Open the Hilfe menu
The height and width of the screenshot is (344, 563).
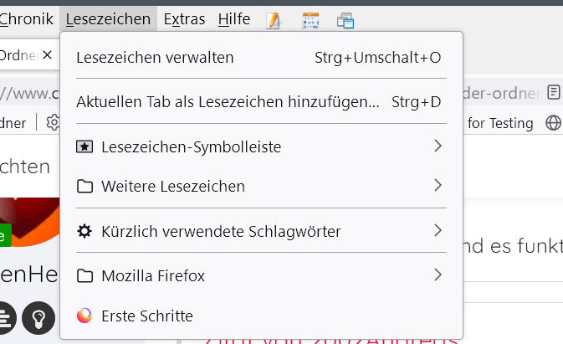(x=233, y=18)
